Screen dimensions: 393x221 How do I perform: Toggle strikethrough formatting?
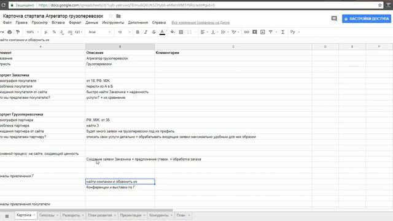(154, 32)
